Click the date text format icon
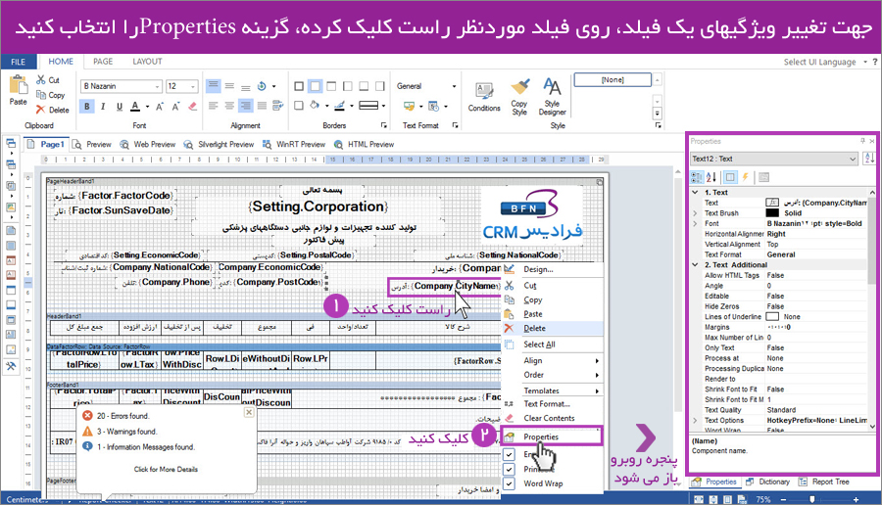 [434, 106]
